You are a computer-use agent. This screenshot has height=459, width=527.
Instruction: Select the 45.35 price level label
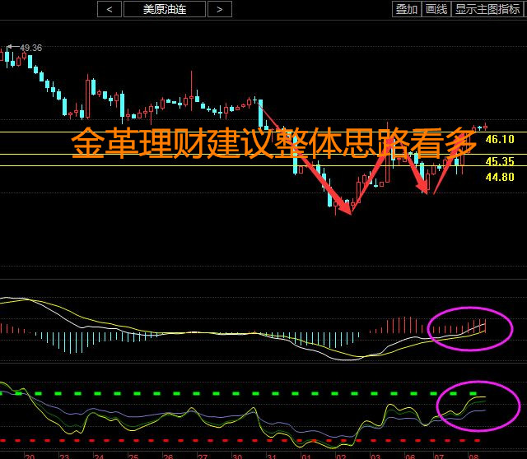[499, 162]
